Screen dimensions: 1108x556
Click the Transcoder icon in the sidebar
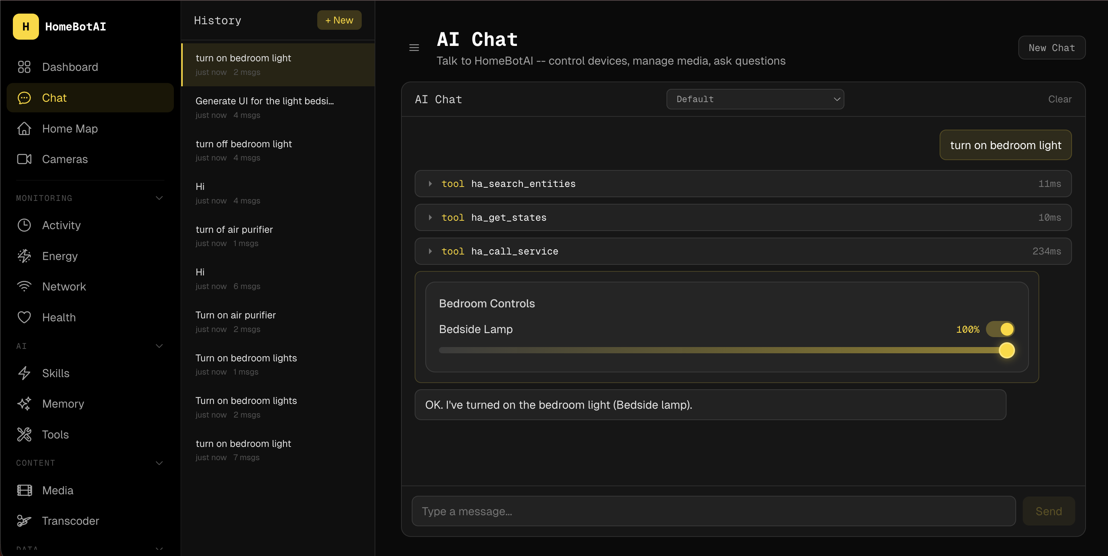click(24, 521)
